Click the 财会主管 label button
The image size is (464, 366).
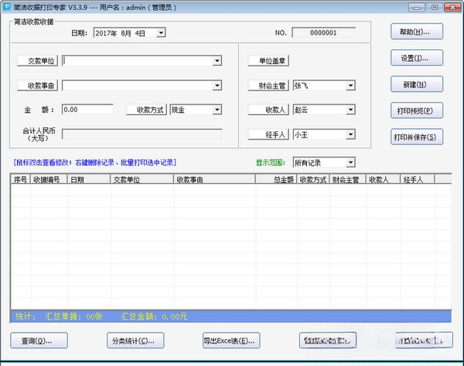(268, 86)
